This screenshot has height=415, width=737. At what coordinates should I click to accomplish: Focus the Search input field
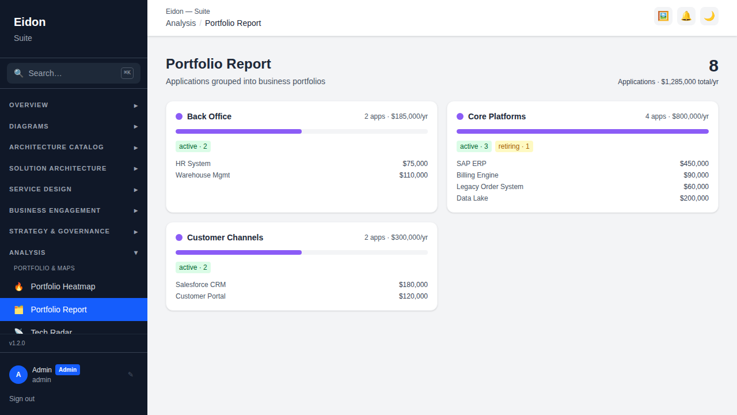(x=74, y=73)
